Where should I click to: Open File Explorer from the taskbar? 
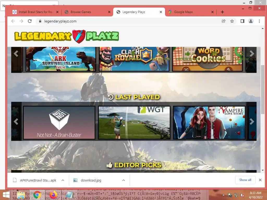21,195
